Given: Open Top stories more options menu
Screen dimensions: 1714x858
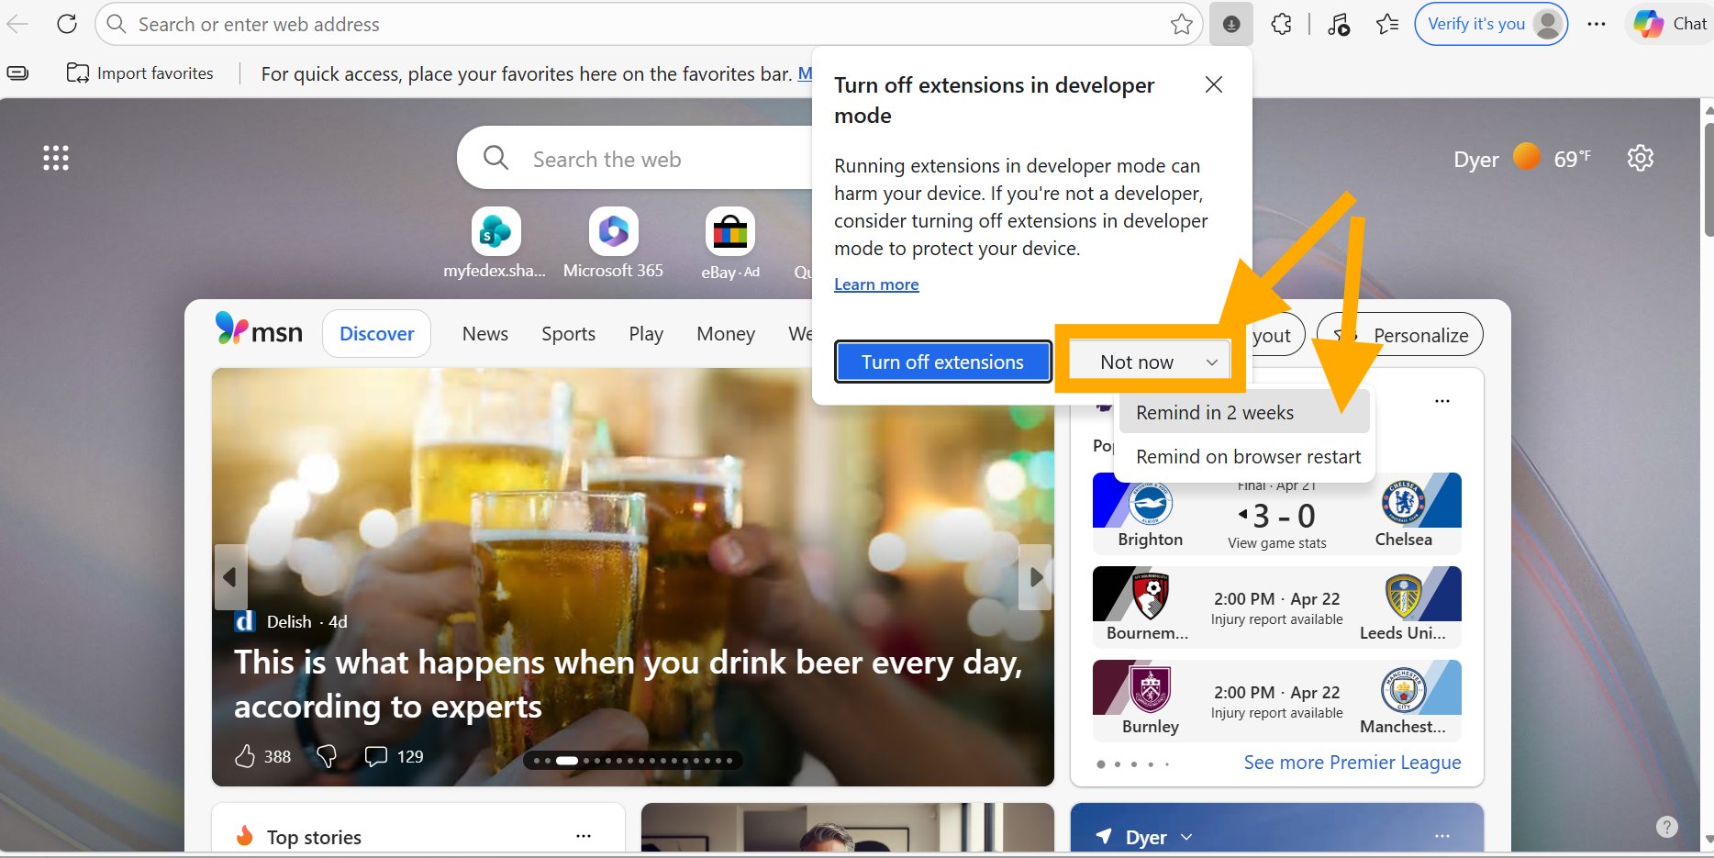Looking at the screenshot, I should (584, 836).
